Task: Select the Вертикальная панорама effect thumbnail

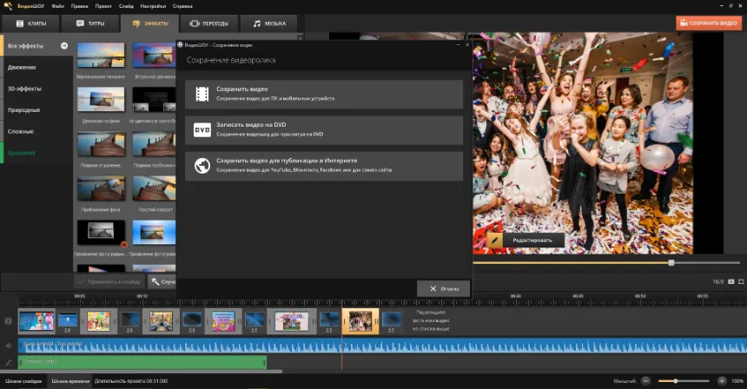Action: (101, 56)
